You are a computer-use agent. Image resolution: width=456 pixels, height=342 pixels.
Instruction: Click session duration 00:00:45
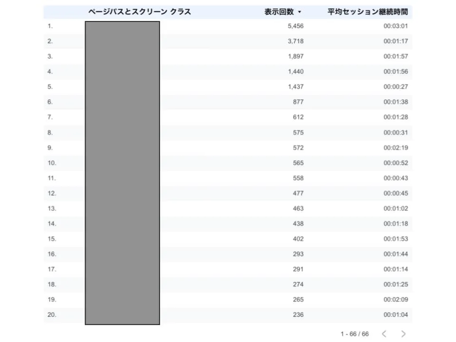(396, 193)
